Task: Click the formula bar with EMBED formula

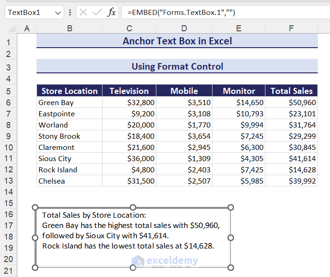Action: point(226,13)
